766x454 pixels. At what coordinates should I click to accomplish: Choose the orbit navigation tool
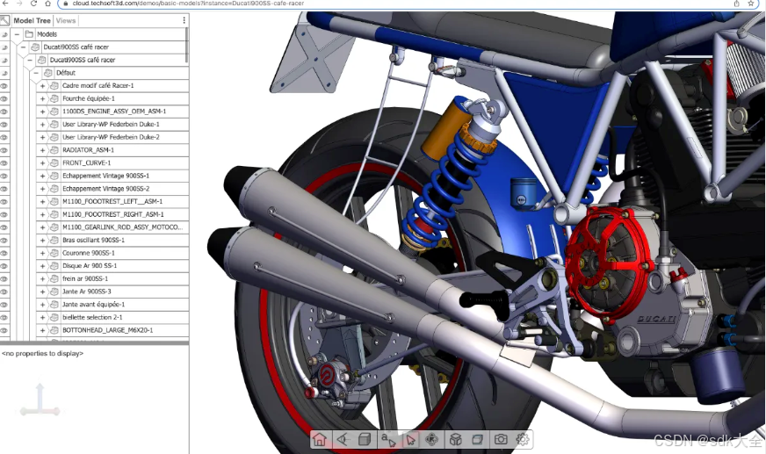coord(432,439)
